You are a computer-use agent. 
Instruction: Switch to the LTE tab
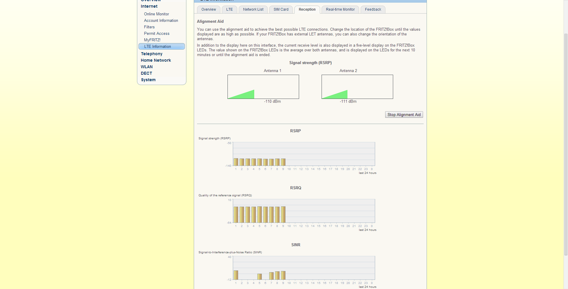coord(230,9)
